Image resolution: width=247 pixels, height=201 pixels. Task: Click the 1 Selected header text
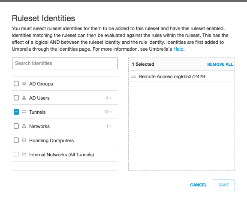click(x=143, y=64)
